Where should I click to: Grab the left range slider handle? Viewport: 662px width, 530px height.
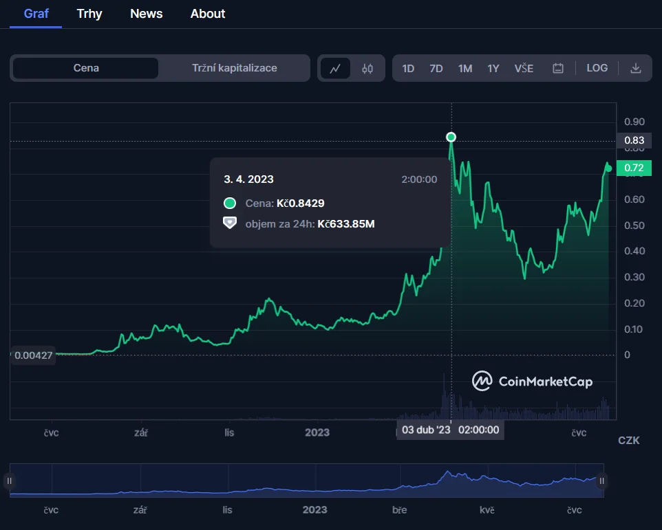tap(9, 481)
